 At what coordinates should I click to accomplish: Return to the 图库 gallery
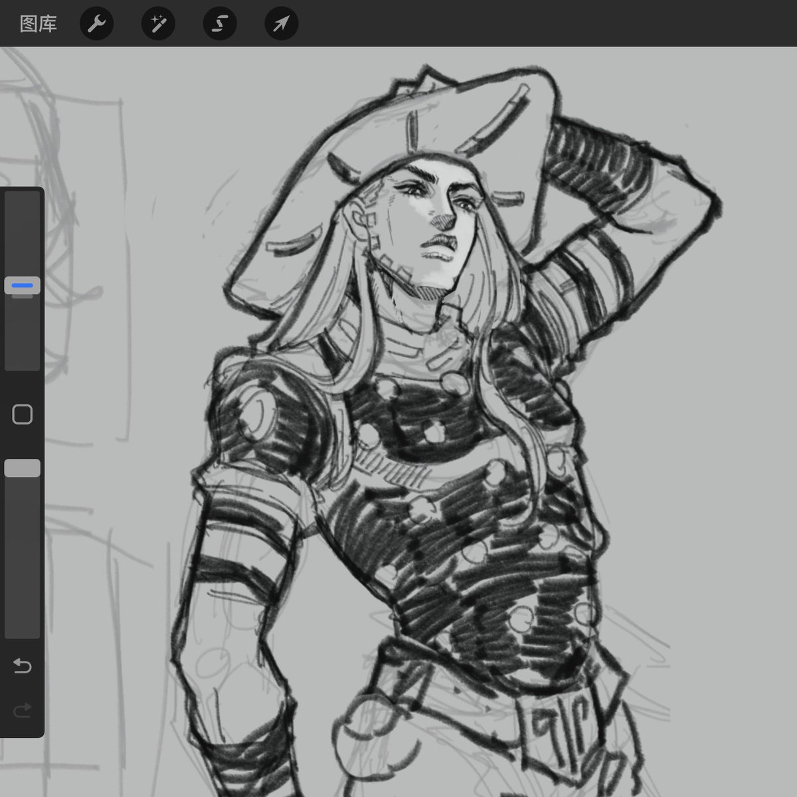coord(38,25)
